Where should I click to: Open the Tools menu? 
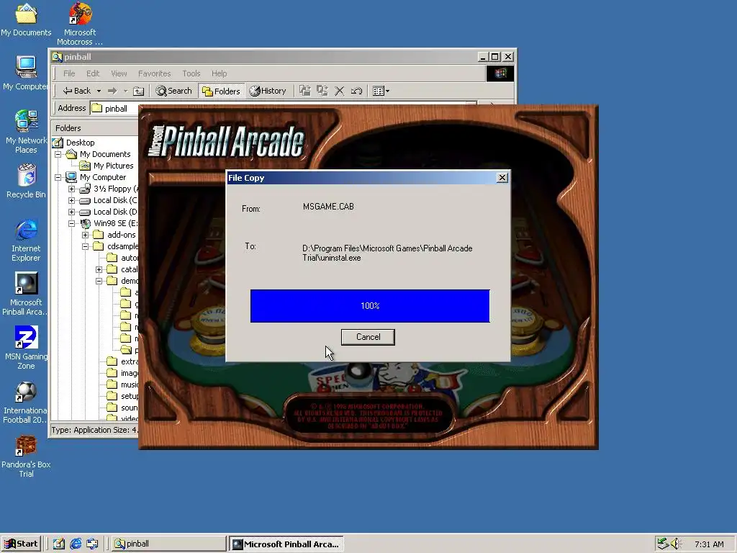click(191, 73)
